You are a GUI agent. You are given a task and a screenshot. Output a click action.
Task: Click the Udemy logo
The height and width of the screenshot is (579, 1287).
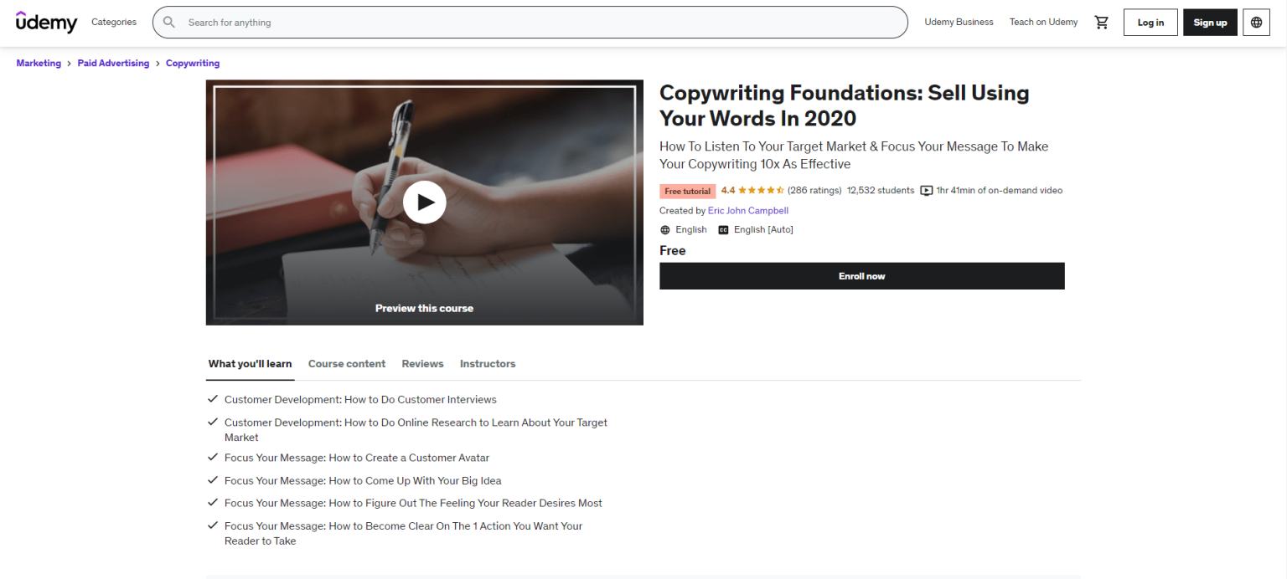(x=46, y=22)
